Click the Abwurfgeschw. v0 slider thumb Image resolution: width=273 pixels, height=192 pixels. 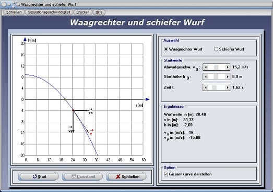(216, 67)
